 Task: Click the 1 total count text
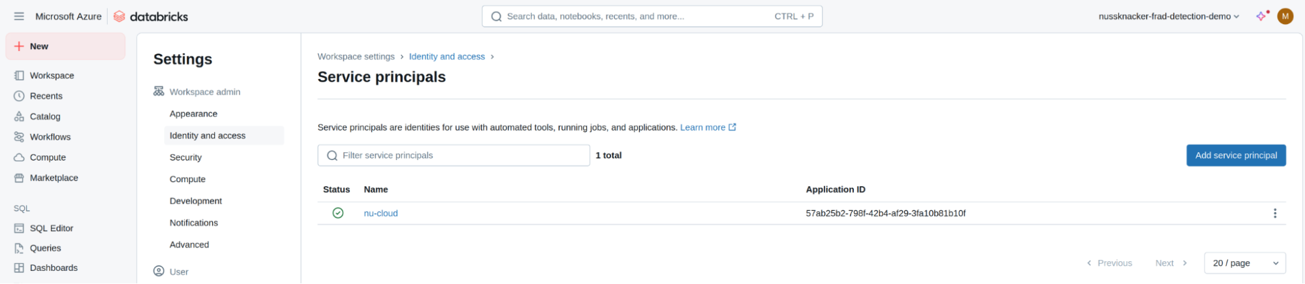(x=608, y=155)
